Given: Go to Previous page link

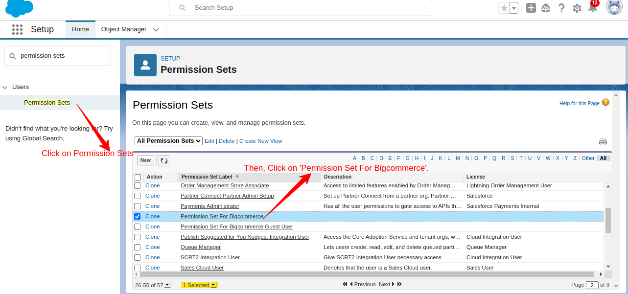Looking at the screenshot, I should (365, 284).
